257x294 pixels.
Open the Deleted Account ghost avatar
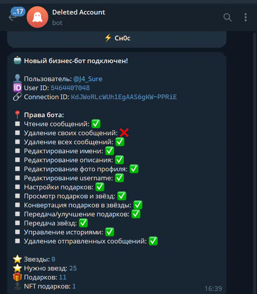[x=37, y=17]
